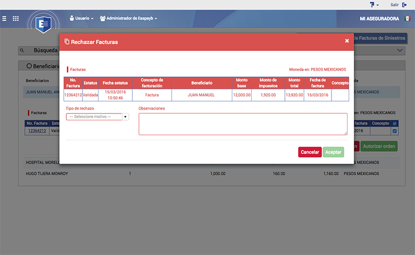Open the Usuario menu
Screen dimensions: 415x255
(x=81, y=18)
